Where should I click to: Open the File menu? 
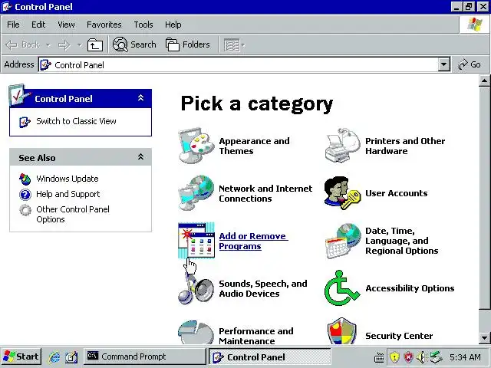13,25
